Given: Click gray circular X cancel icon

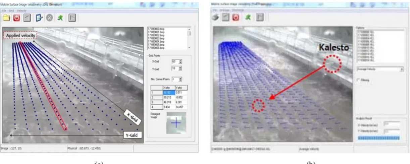Looking at the screenshot, I should pyautogui.click(x=49, y=18).
